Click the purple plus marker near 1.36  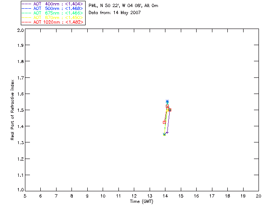click(x=167, y=132)
